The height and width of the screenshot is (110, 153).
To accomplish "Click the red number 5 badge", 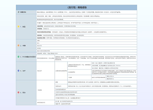I will (x=18, y=92).
